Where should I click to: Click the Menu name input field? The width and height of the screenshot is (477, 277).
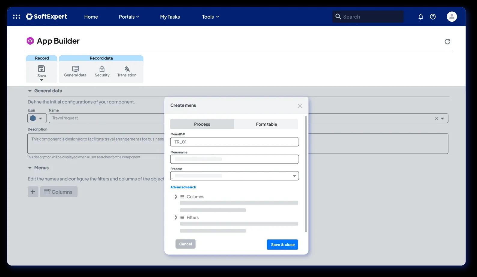(x=234, y=159)
